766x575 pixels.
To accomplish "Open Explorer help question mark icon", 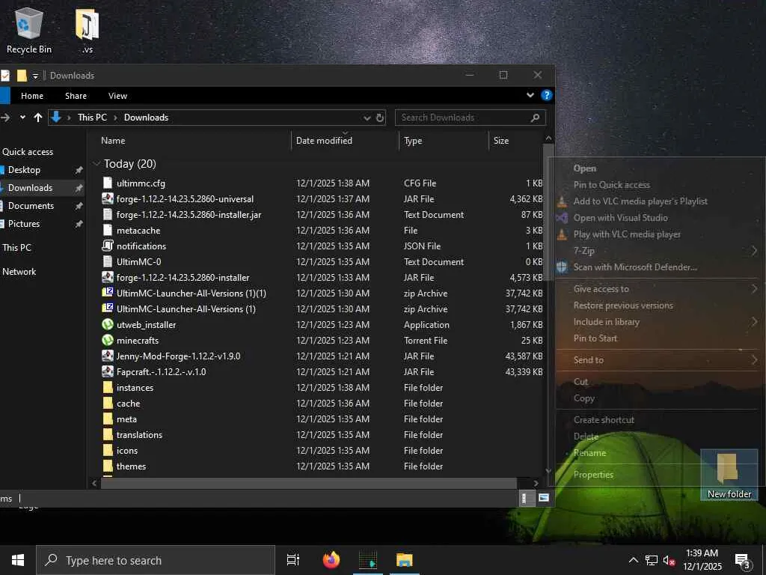I will click(x=547, y=95).
